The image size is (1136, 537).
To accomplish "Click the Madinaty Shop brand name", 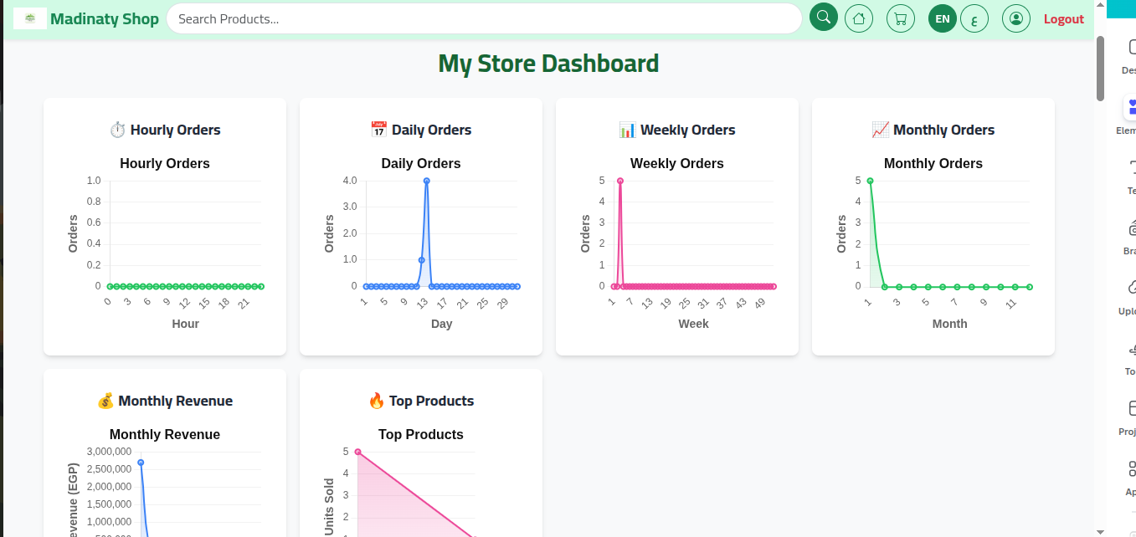I will point(105,18).
